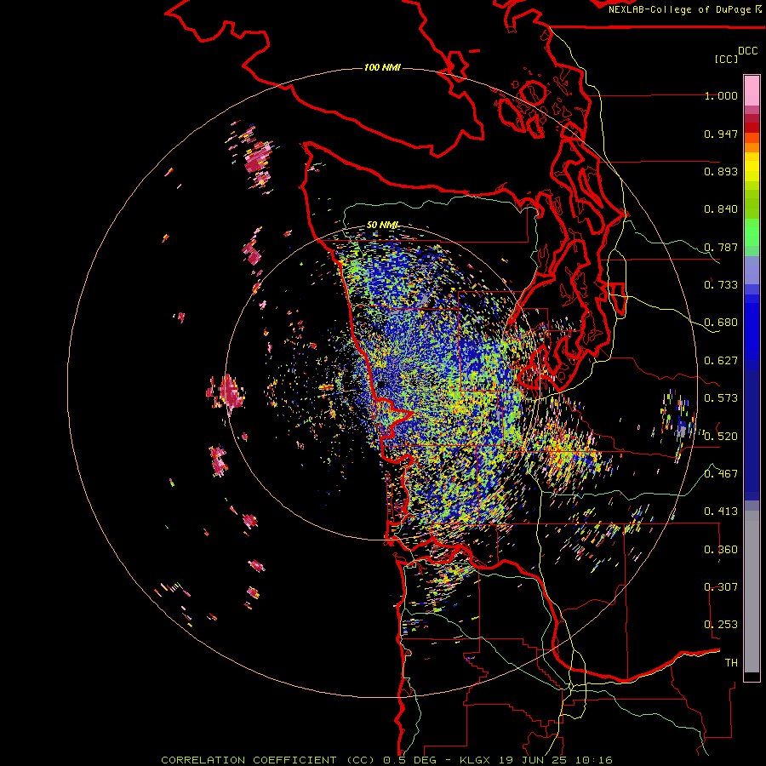The width and height of the screenshot is (766, 766).
Task: Click the 0.413 value on color scale
Action: [721, 512]
